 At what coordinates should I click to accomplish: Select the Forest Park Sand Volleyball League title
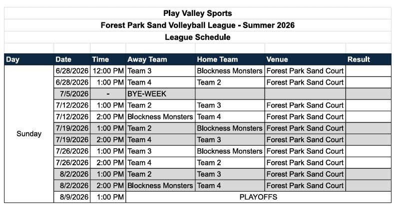tap(198, 25)
